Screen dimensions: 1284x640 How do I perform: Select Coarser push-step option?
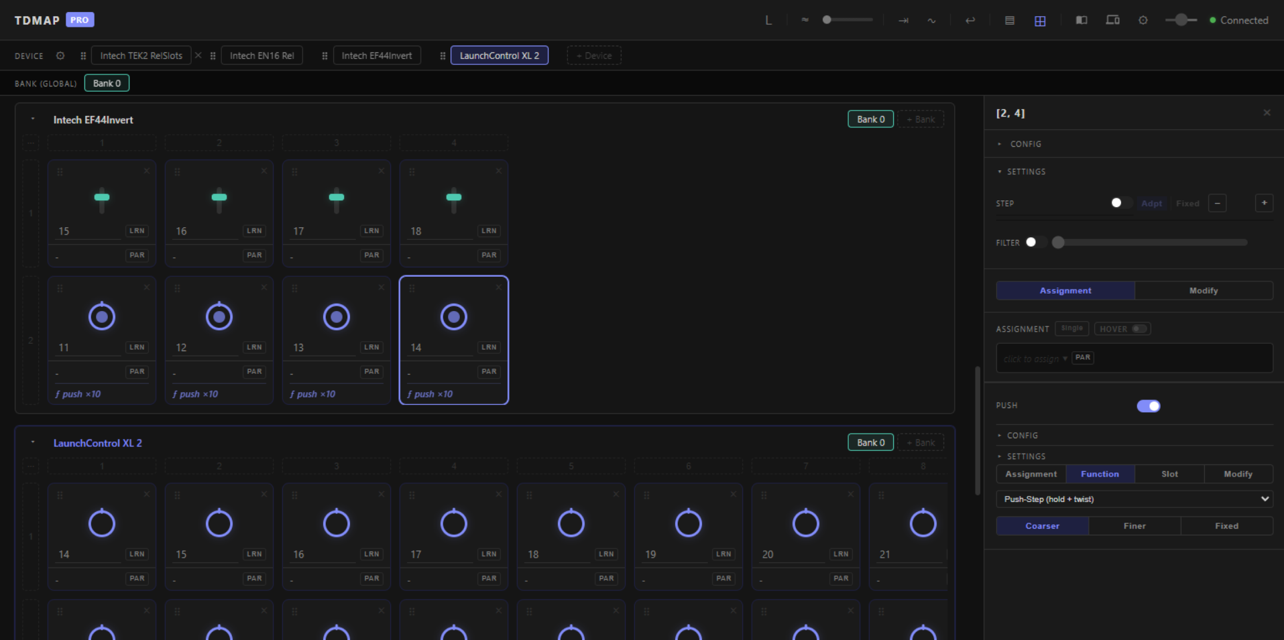(x=1042, y=526)
